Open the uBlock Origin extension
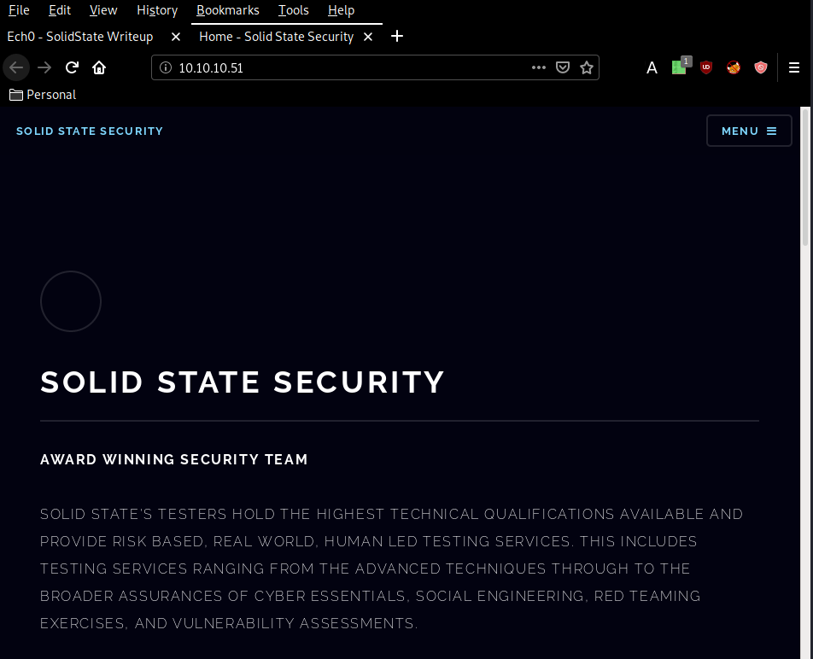The height and width of the screenshot is (659, 813). point(705,67)
